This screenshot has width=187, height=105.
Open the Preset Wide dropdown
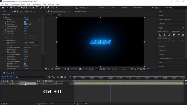32,20
